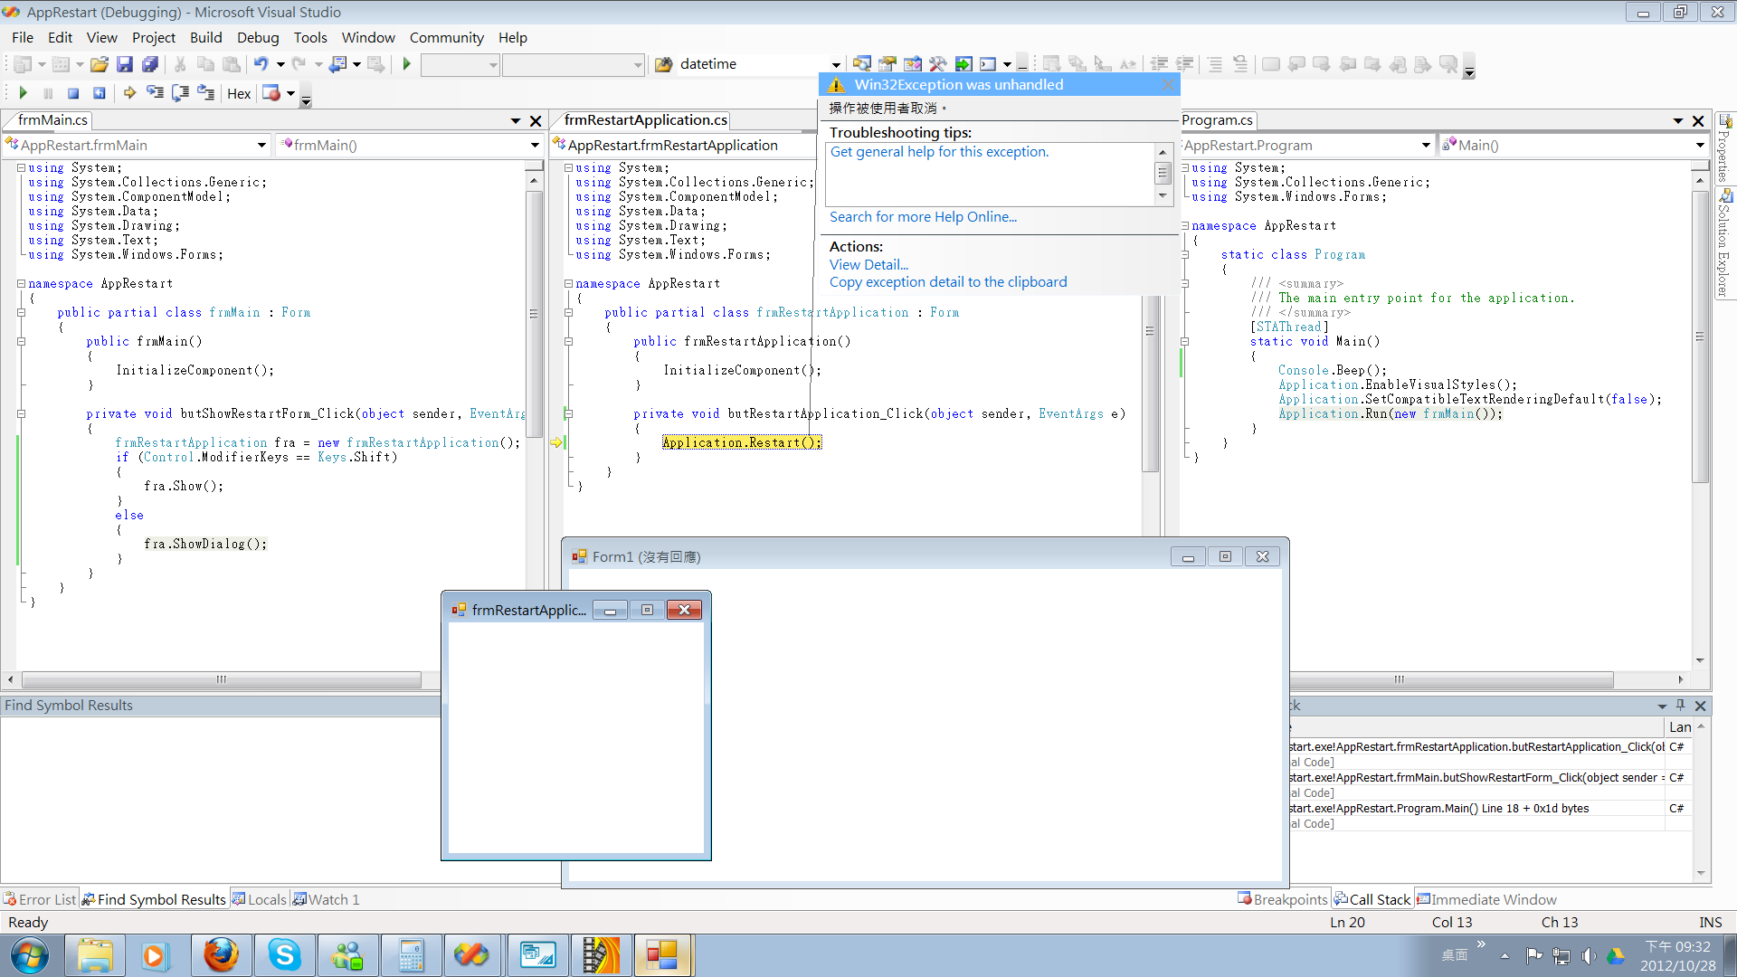
Task: Open the Command Window toolbar icon
Action: (988, 64)
